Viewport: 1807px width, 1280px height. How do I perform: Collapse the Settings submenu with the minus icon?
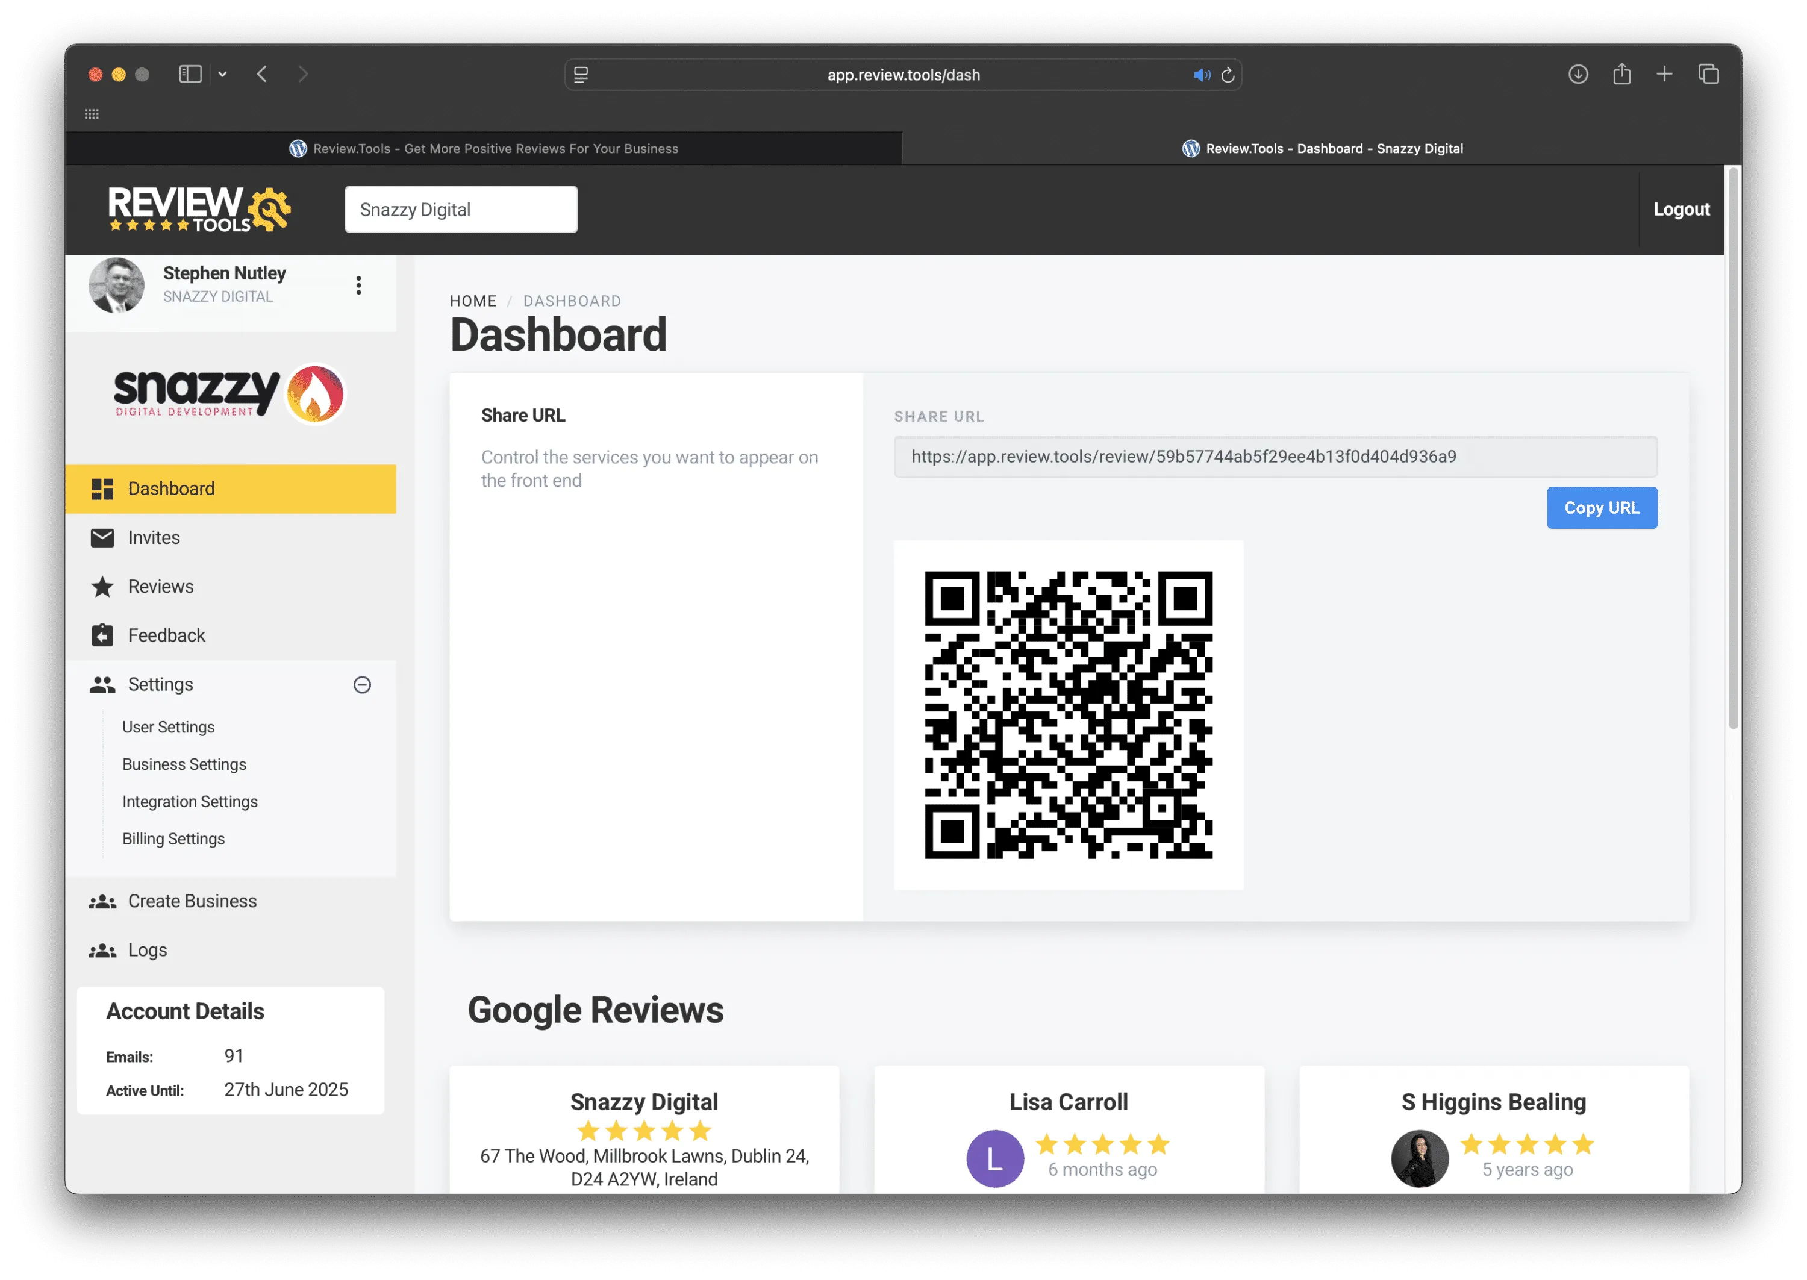[x=362, y=685]
